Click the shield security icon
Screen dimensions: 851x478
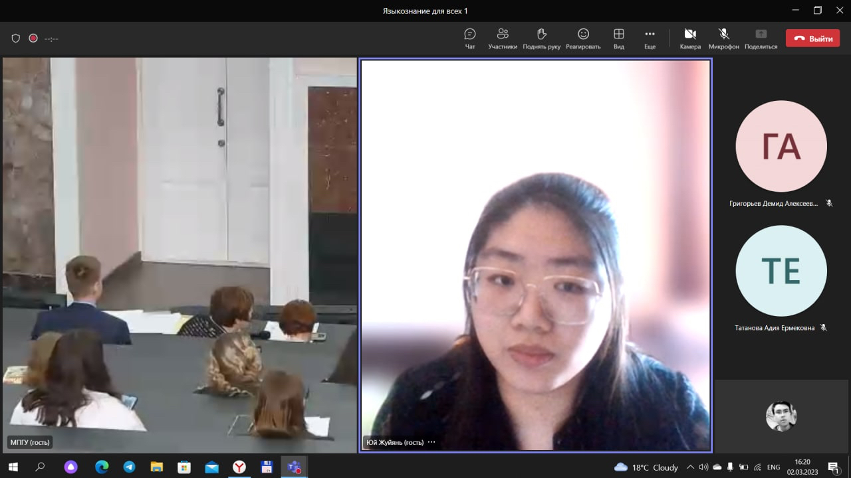[x=16, y=39]
